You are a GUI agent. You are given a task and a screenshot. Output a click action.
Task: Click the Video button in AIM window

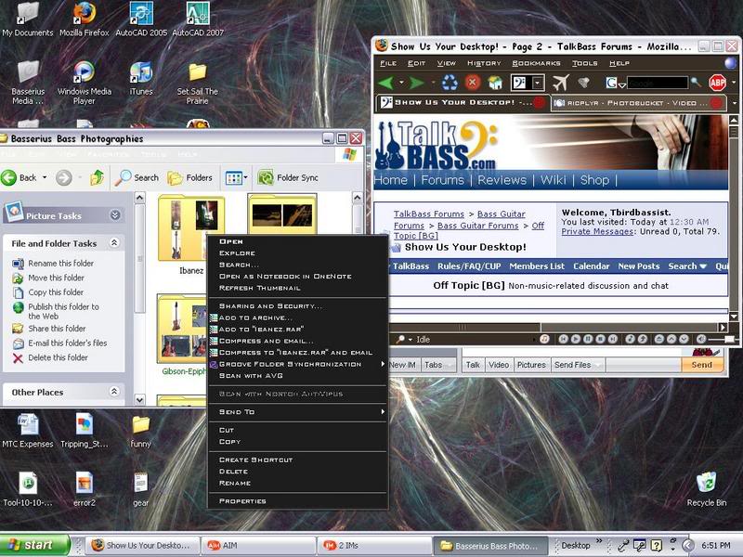tap(499, 365)
